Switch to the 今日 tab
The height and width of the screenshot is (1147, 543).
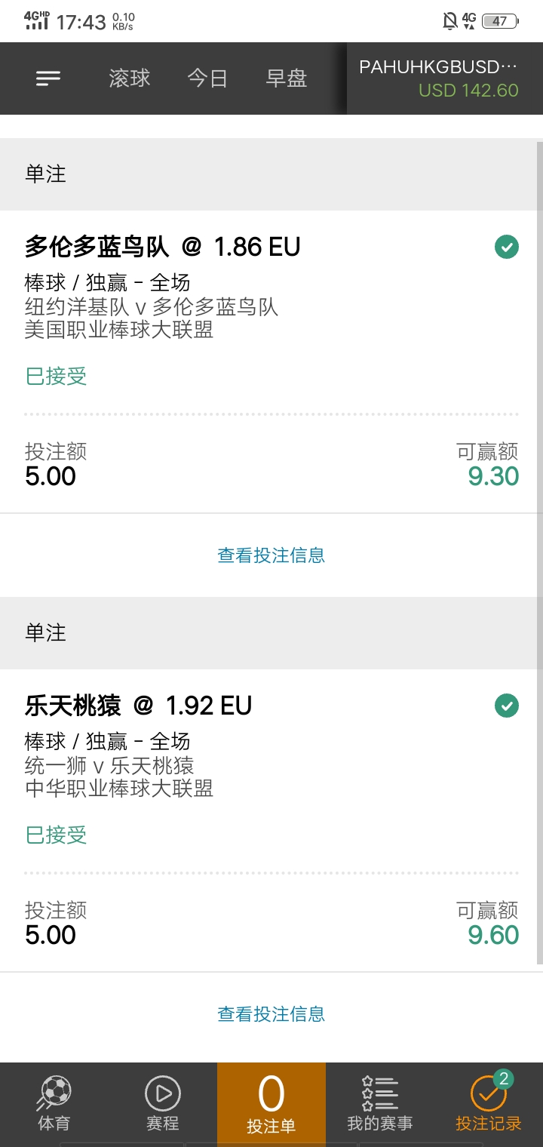(207, 78)
